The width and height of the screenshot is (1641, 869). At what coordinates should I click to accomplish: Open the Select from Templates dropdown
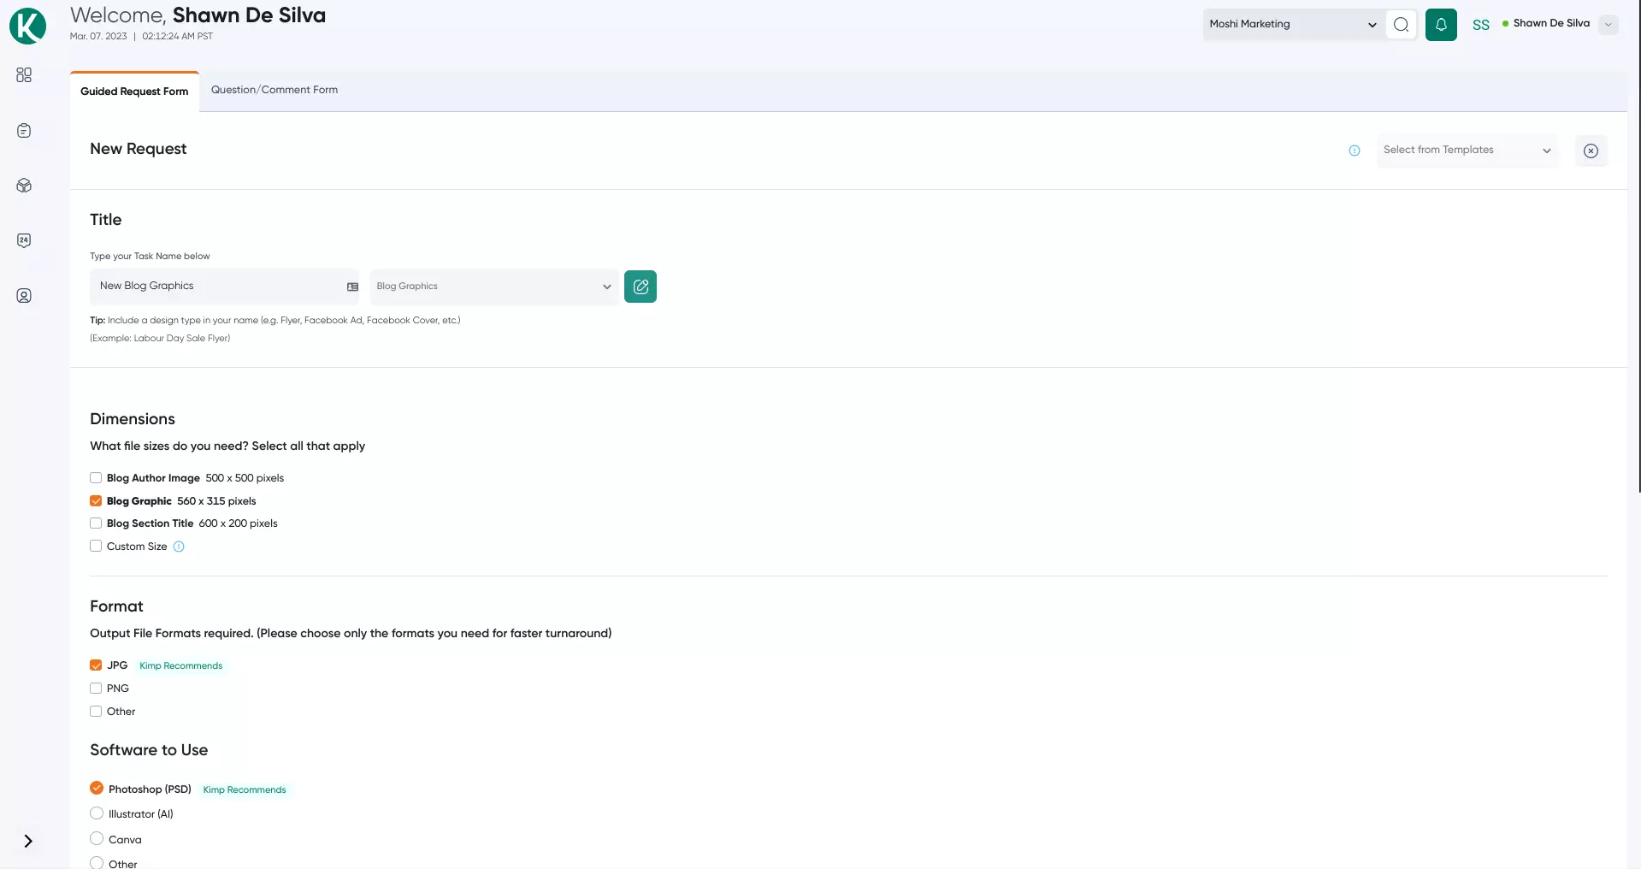(1466, 151)
